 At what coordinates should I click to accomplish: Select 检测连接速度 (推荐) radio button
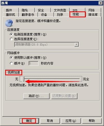coord(11,34)
